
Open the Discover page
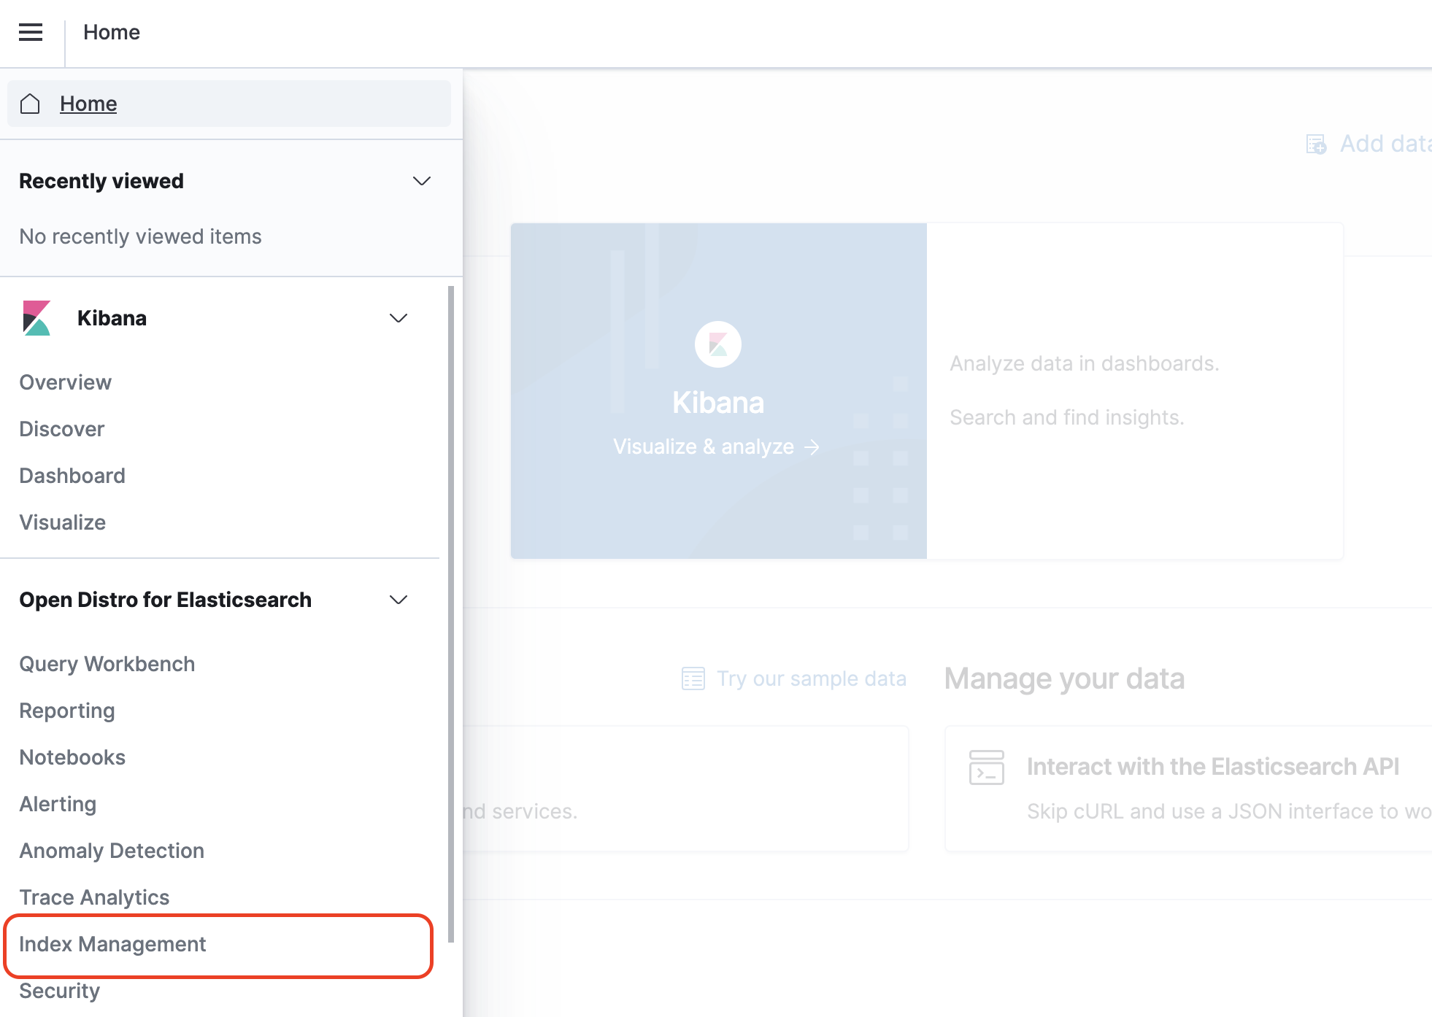tap(62, 429)
